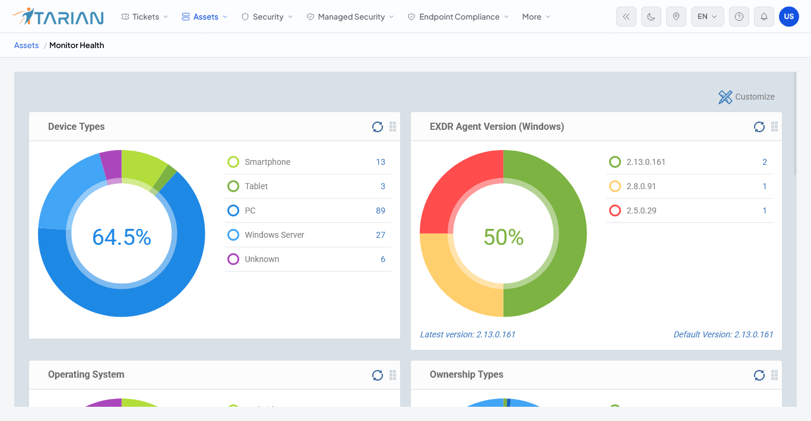The width and height of the screenshot is (811, 421).
Task: Toggle the 2.8.0.91 legend marker
Action: pos(615,186)
